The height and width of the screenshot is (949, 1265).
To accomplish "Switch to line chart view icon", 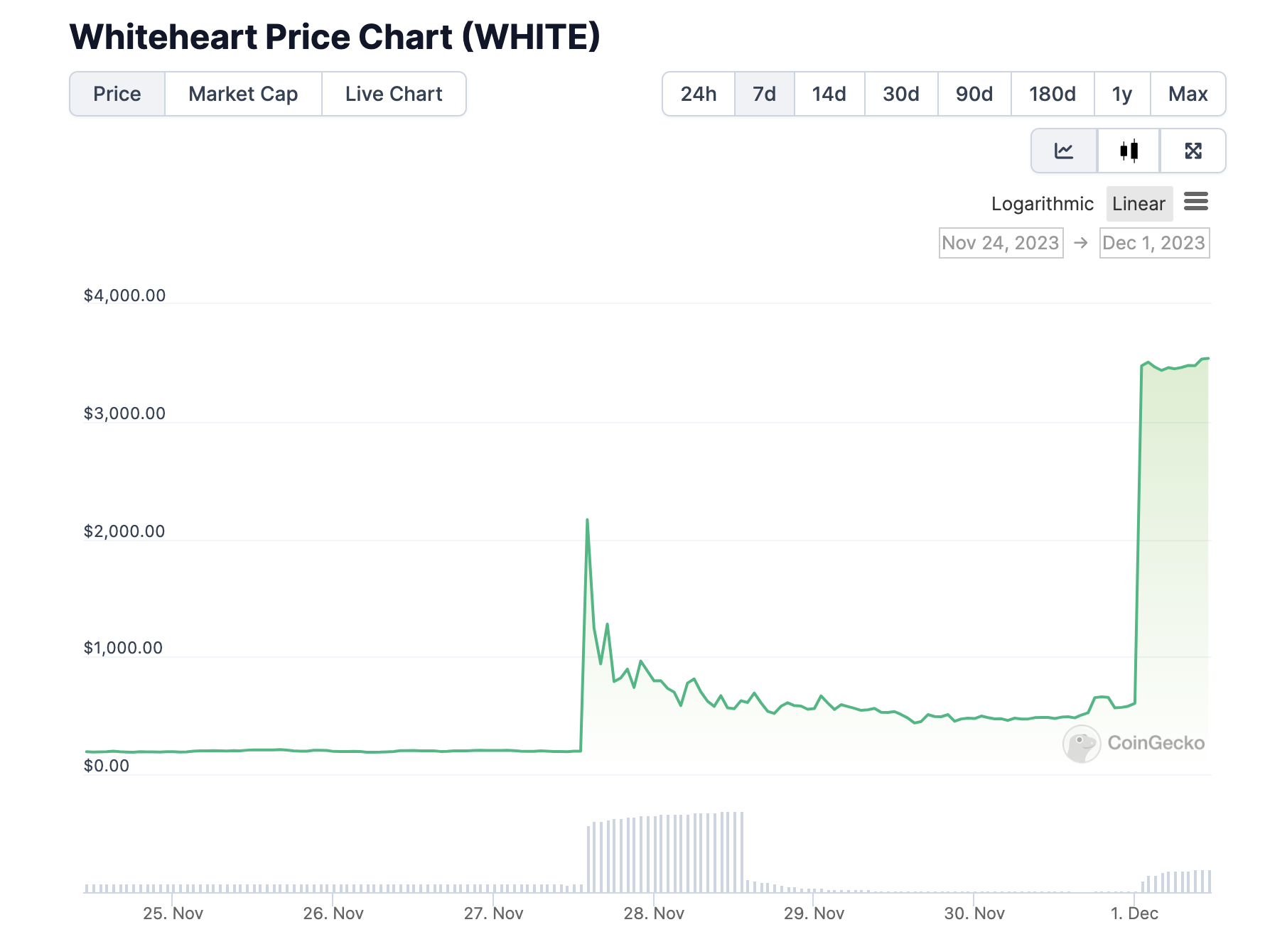I will pos(1064,151).
